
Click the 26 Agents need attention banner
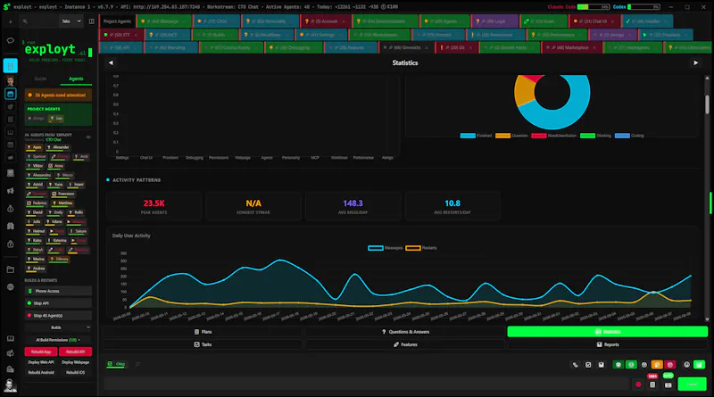pos(58,95)
